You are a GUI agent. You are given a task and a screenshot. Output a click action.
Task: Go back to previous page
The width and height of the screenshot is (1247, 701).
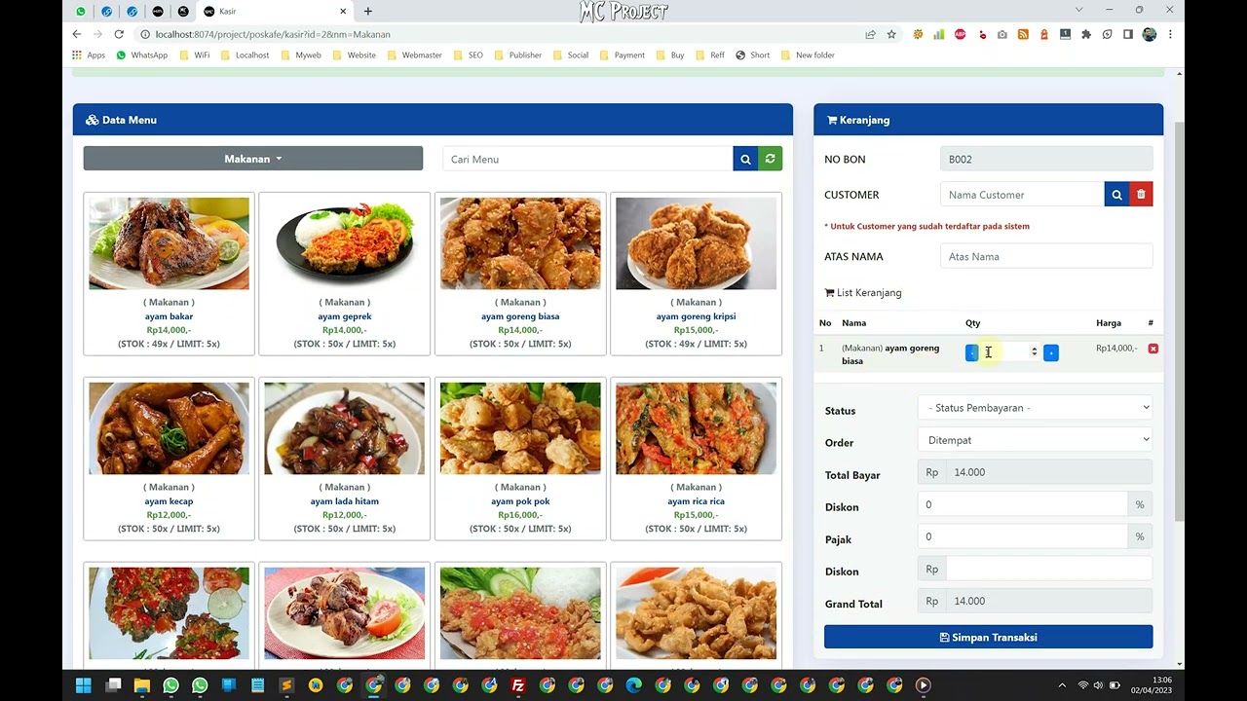(x=77, y=34)
